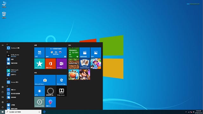Open Dolby Access in the app list
Image resolution: width=203 pixels, height=114 pixels.
[x=19, y=55]
